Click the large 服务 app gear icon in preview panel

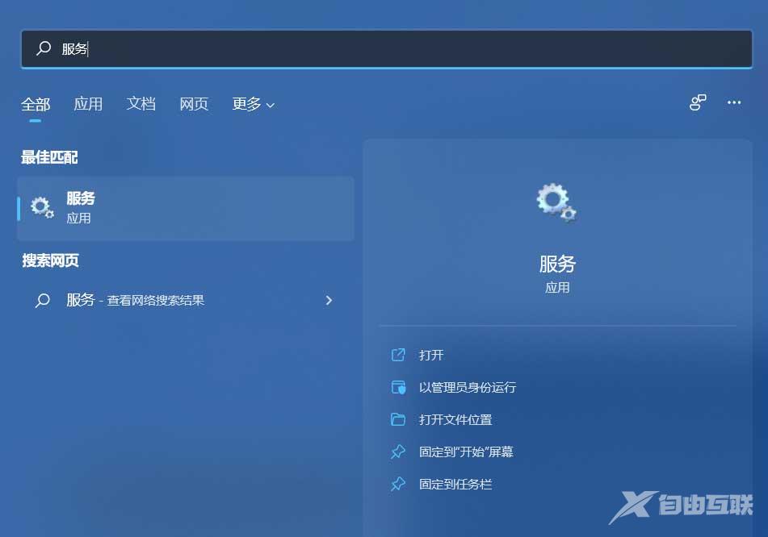556,202
